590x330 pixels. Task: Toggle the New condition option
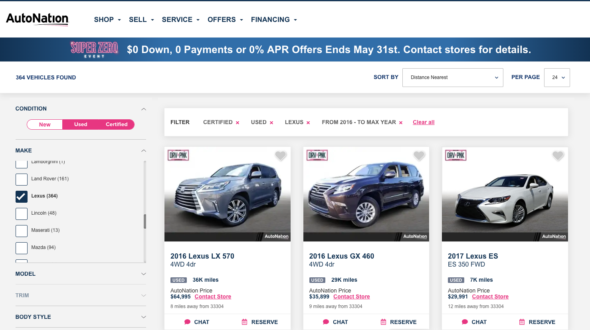(x=45, y=124)
